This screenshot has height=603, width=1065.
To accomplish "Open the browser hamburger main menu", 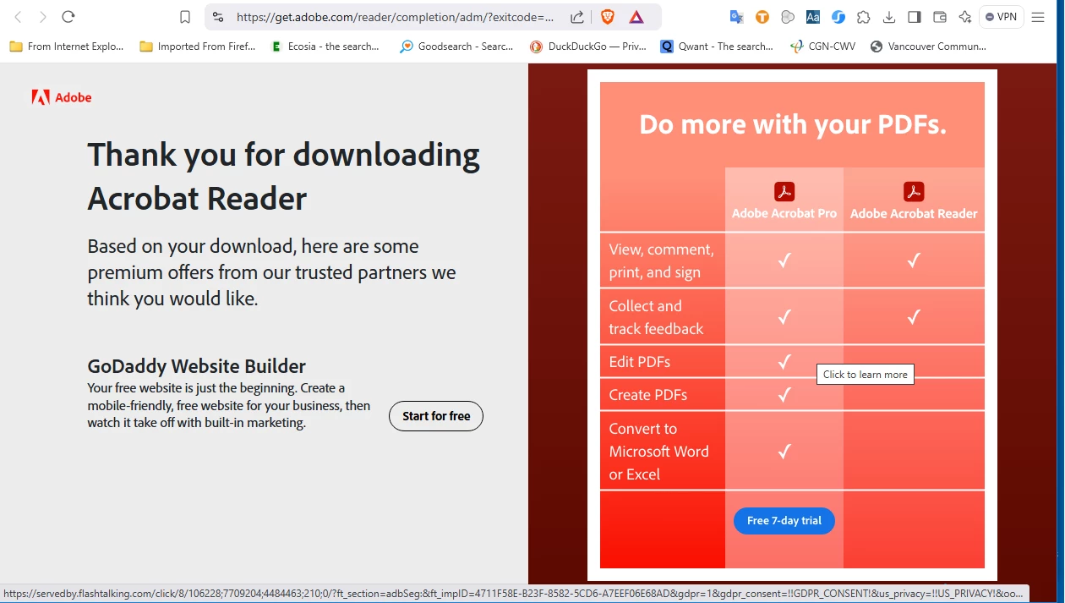I will [x=1039, y=17].
